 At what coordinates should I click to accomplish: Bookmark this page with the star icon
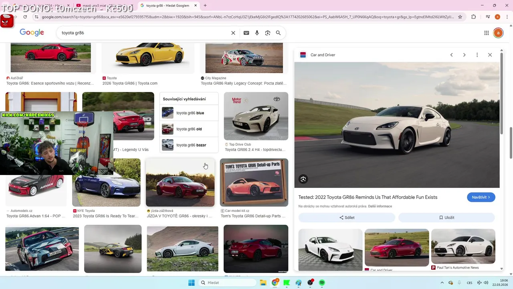coord(460,17)
